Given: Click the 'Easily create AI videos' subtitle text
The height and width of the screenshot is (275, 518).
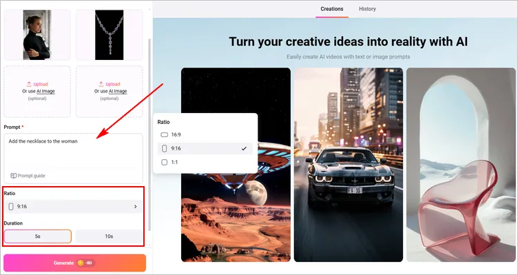Looking at the screenshot, I should coord(348,57).
